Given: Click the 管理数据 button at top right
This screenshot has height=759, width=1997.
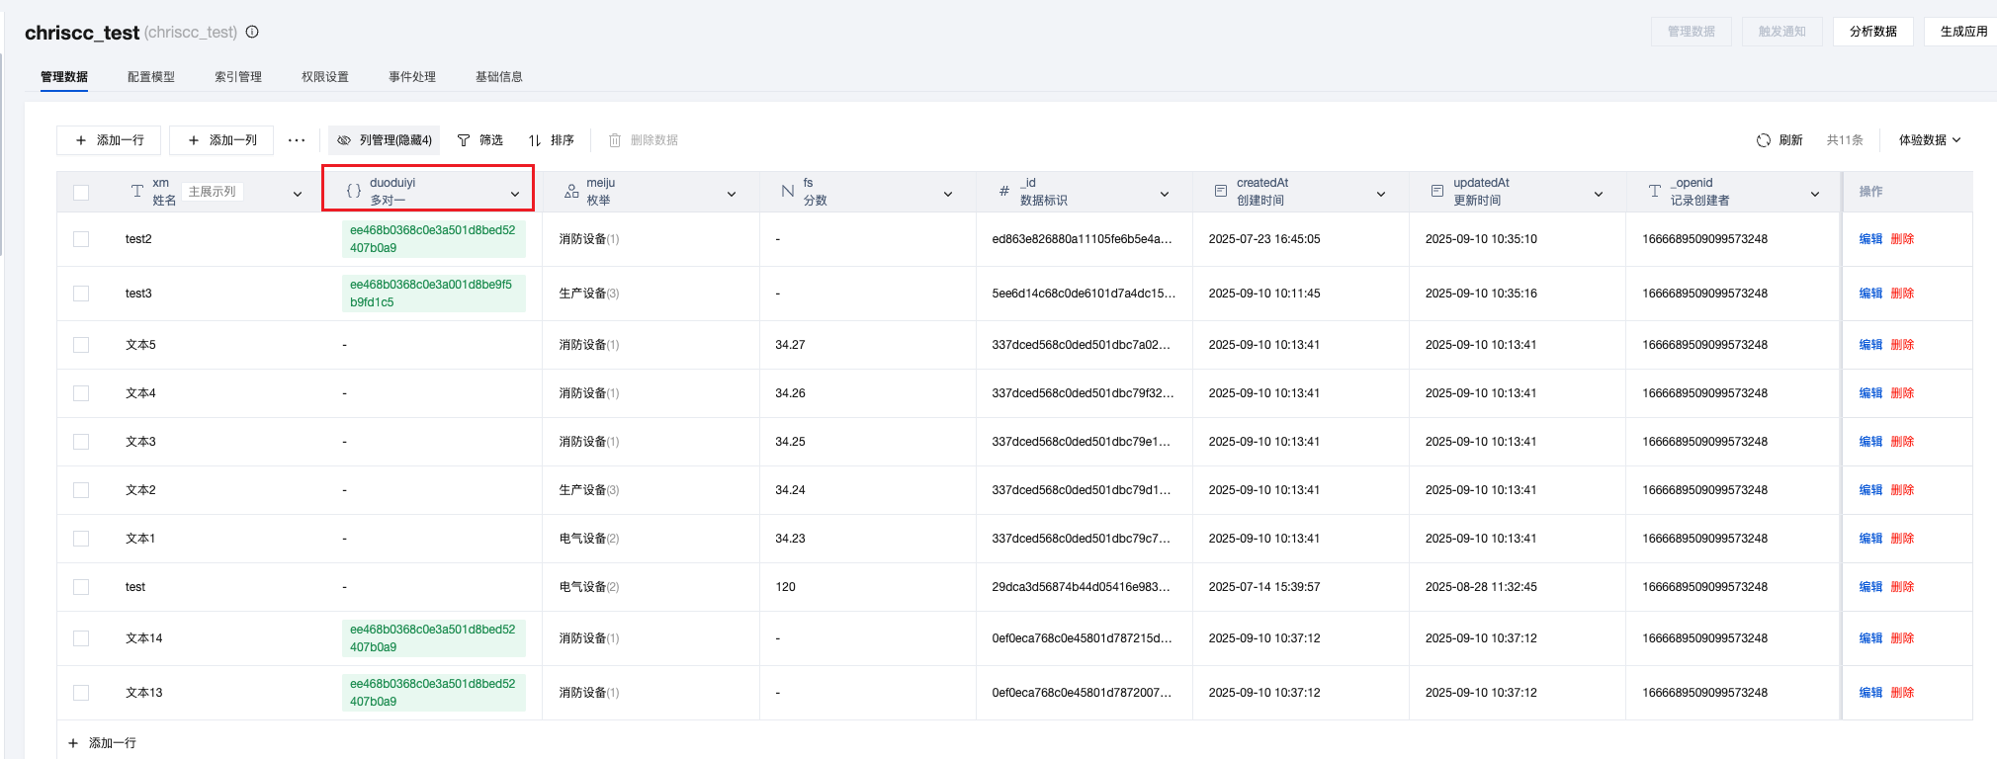Looking at the screenshot, I should (x=1691, y=32).
